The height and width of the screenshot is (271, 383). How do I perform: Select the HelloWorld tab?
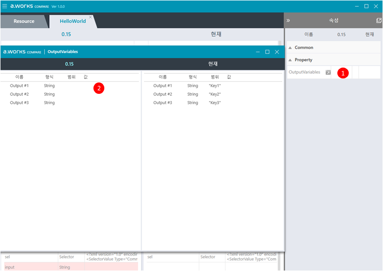pyautogui.click(x=73, y=21)
